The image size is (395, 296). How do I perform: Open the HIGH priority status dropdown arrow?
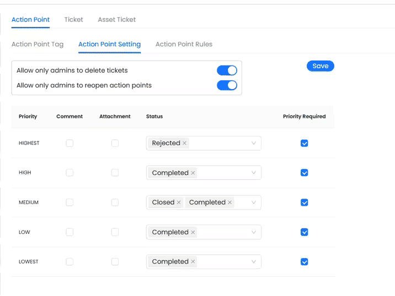(x=254, y=173)
